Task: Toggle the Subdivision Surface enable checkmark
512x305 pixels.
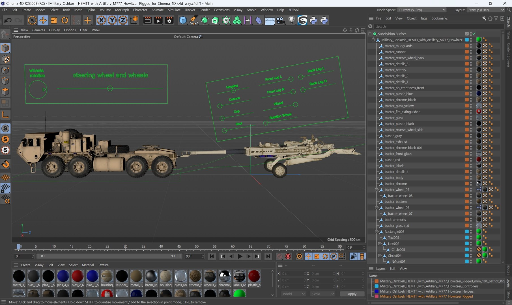Action: pyautogui.click(x=474, y=34)
